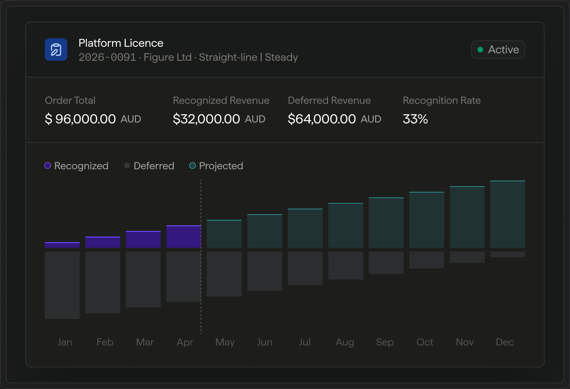
Task: Click the Order Total value $ 96,000.00
Action: tap(80, 119)
